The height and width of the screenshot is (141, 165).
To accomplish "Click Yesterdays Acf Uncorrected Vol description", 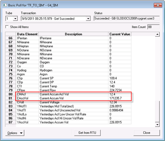I will 73,110.
